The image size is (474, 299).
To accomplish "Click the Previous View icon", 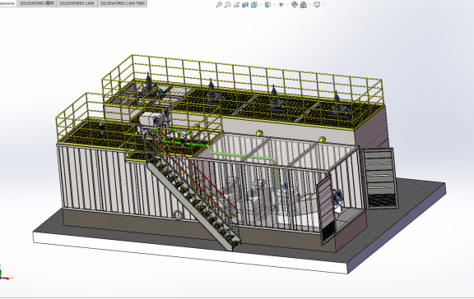I will tap(236, 5).
